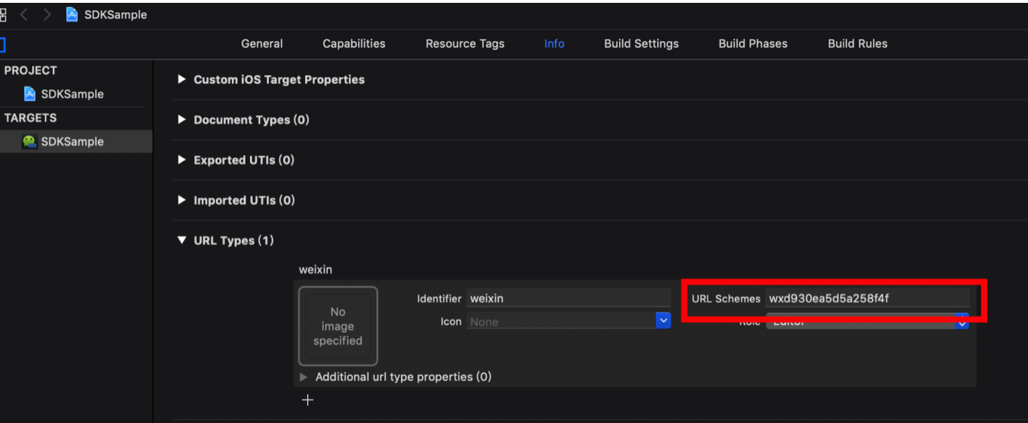Go forward with the right chevron
This screenshot has width=1028, height=423.
coord(47,15)
